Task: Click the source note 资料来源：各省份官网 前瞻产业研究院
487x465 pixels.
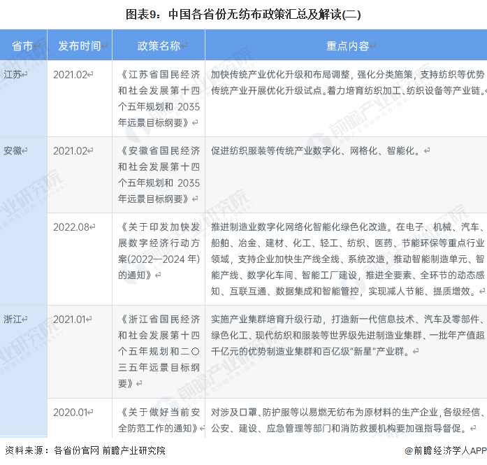Action: (85, 450)
